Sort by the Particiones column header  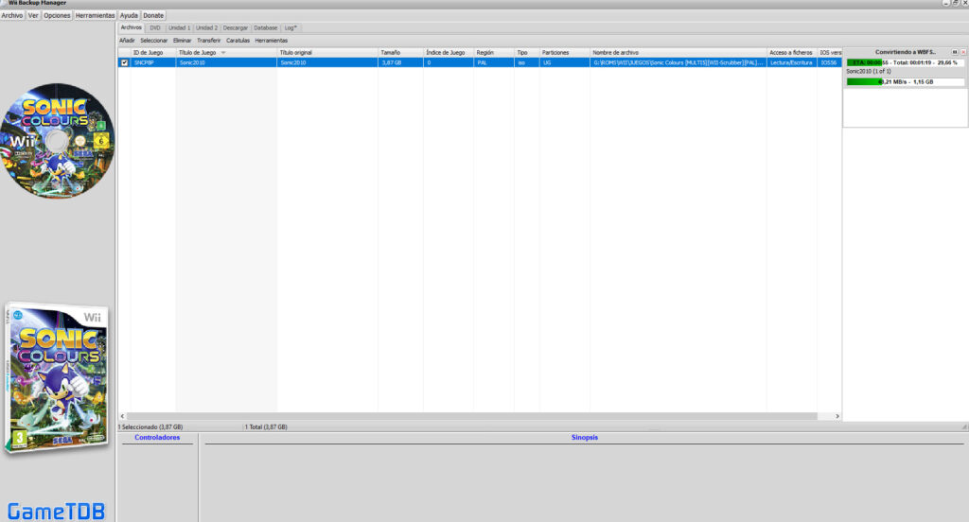click(565, 53)
